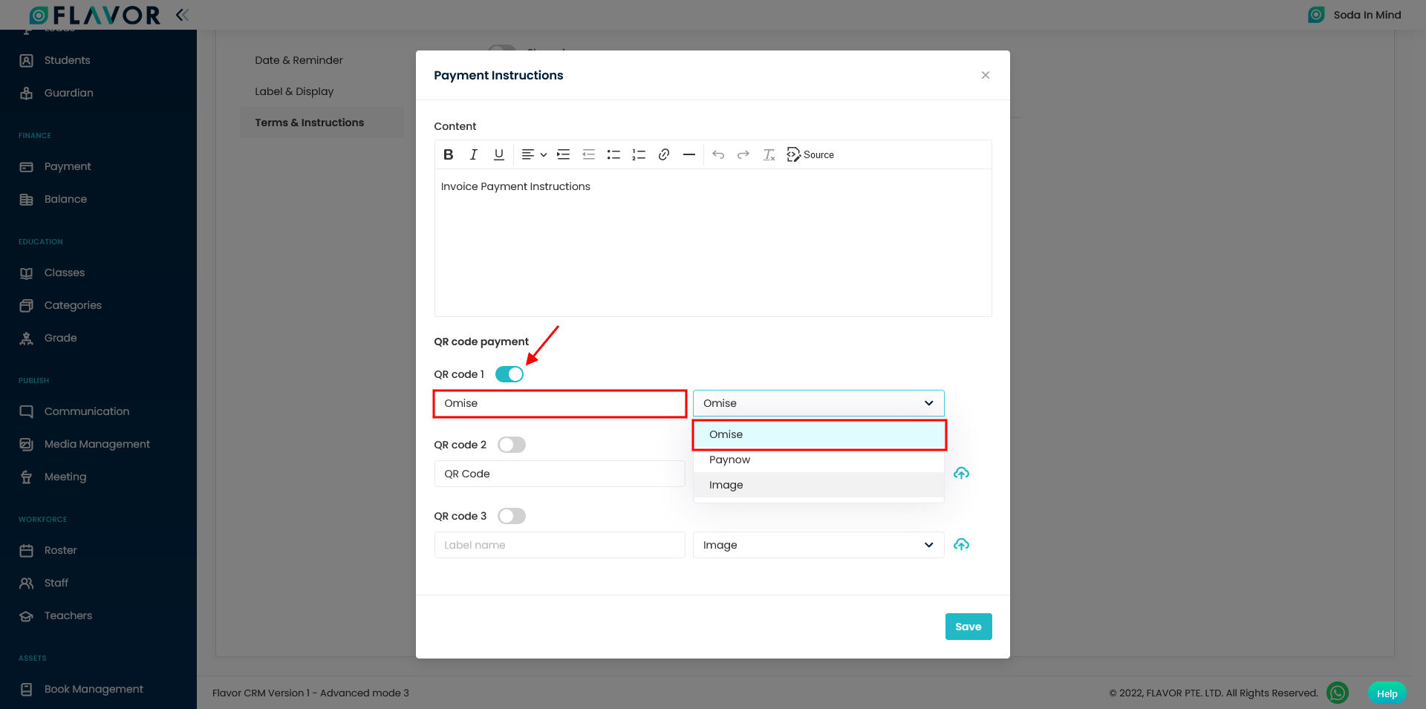Open Media Management in sidebar

(x=97, y=444)
